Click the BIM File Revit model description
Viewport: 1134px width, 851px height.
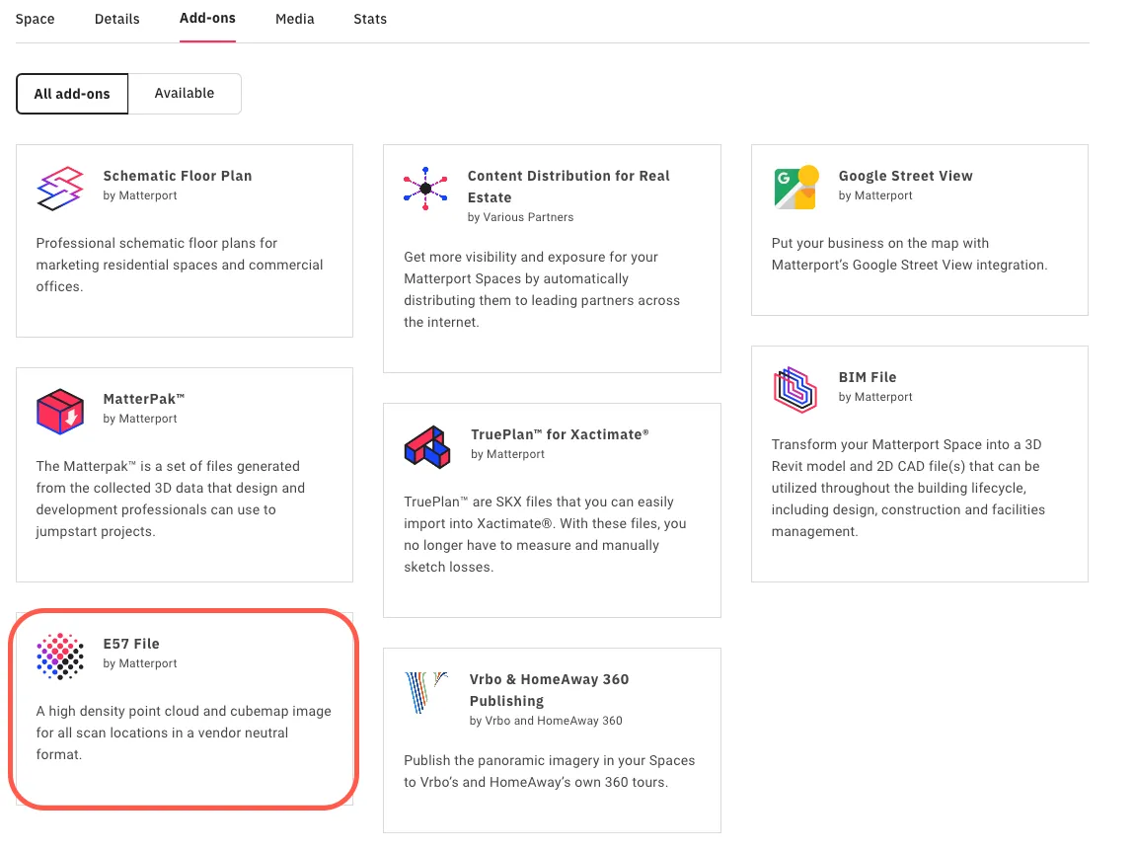click(x=908, y=488)
